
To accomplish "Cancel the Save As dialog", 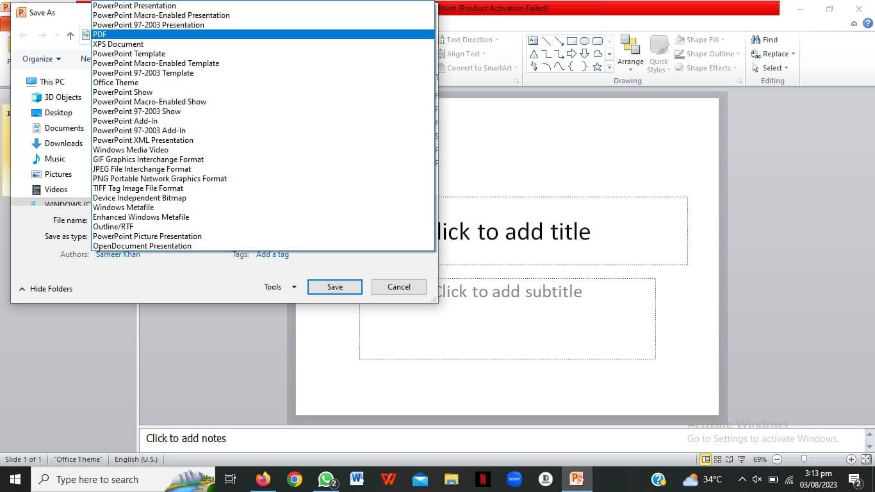I will click(398, 286).
